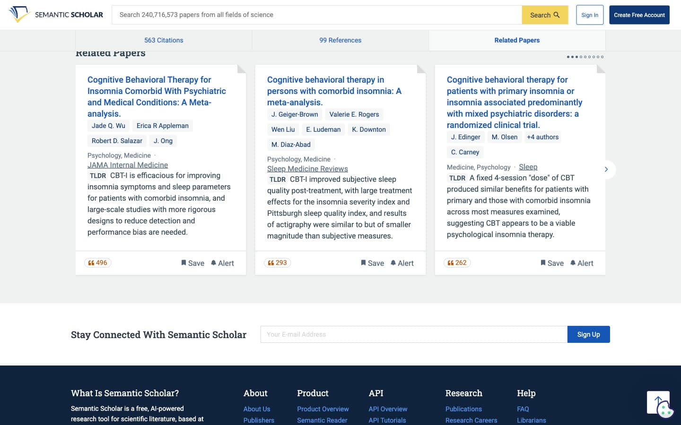The image size is (681, 425).
Task: Click the email address input field
Action: (414, 334)
